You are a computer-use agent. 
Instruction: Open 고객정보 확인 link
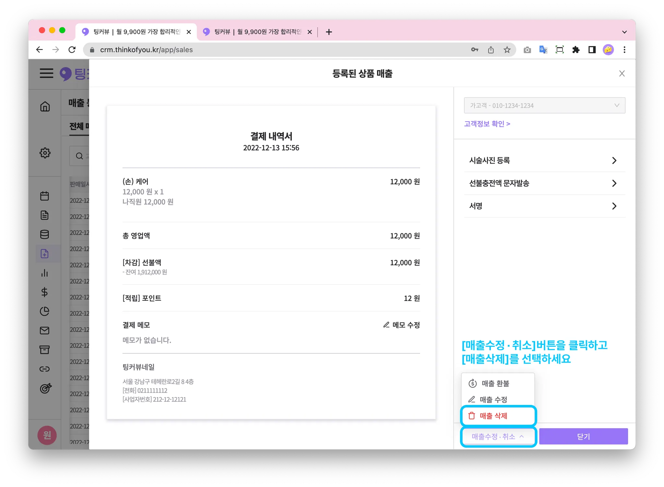tap(487, 124)
